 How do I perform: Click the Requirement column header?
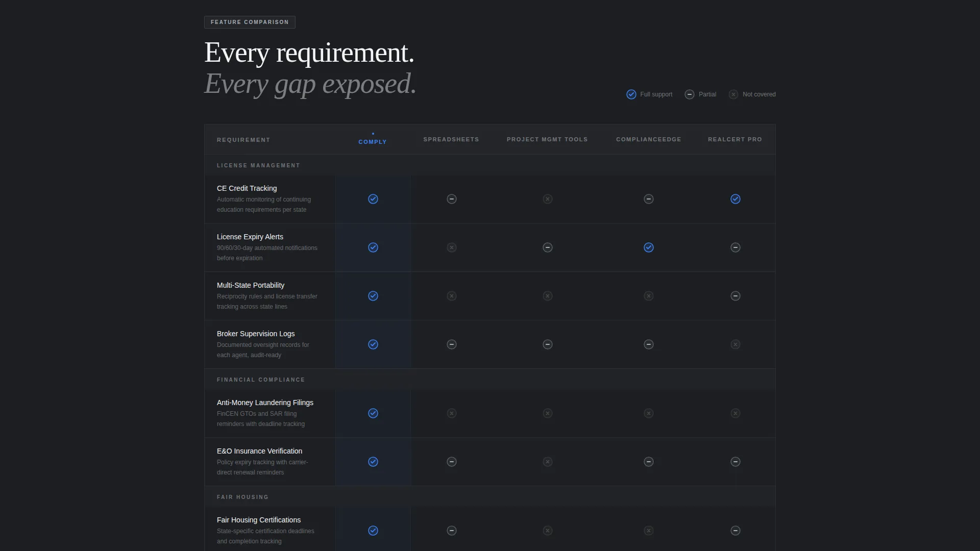click(x=243, y=140)
